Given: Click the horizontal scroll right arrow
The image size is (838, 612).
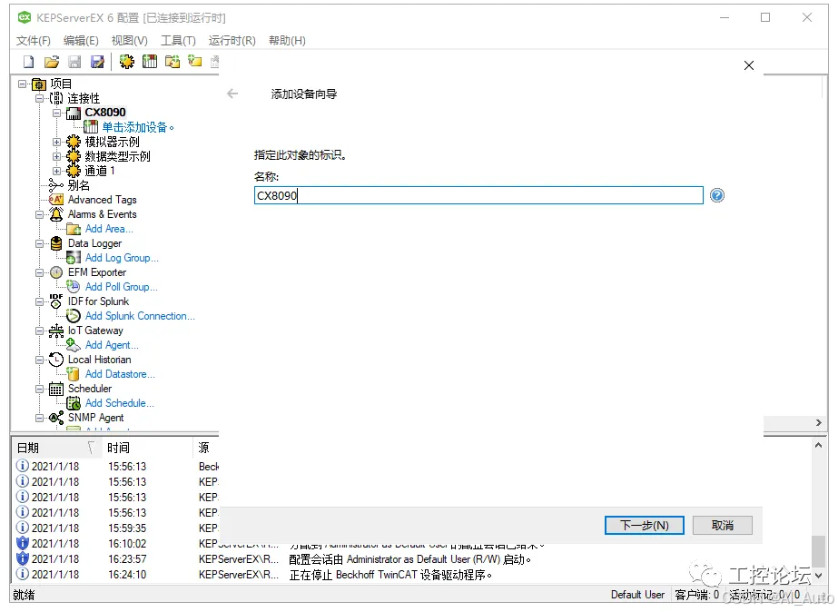Looking at the screenshot, I should tap(818, 423).
